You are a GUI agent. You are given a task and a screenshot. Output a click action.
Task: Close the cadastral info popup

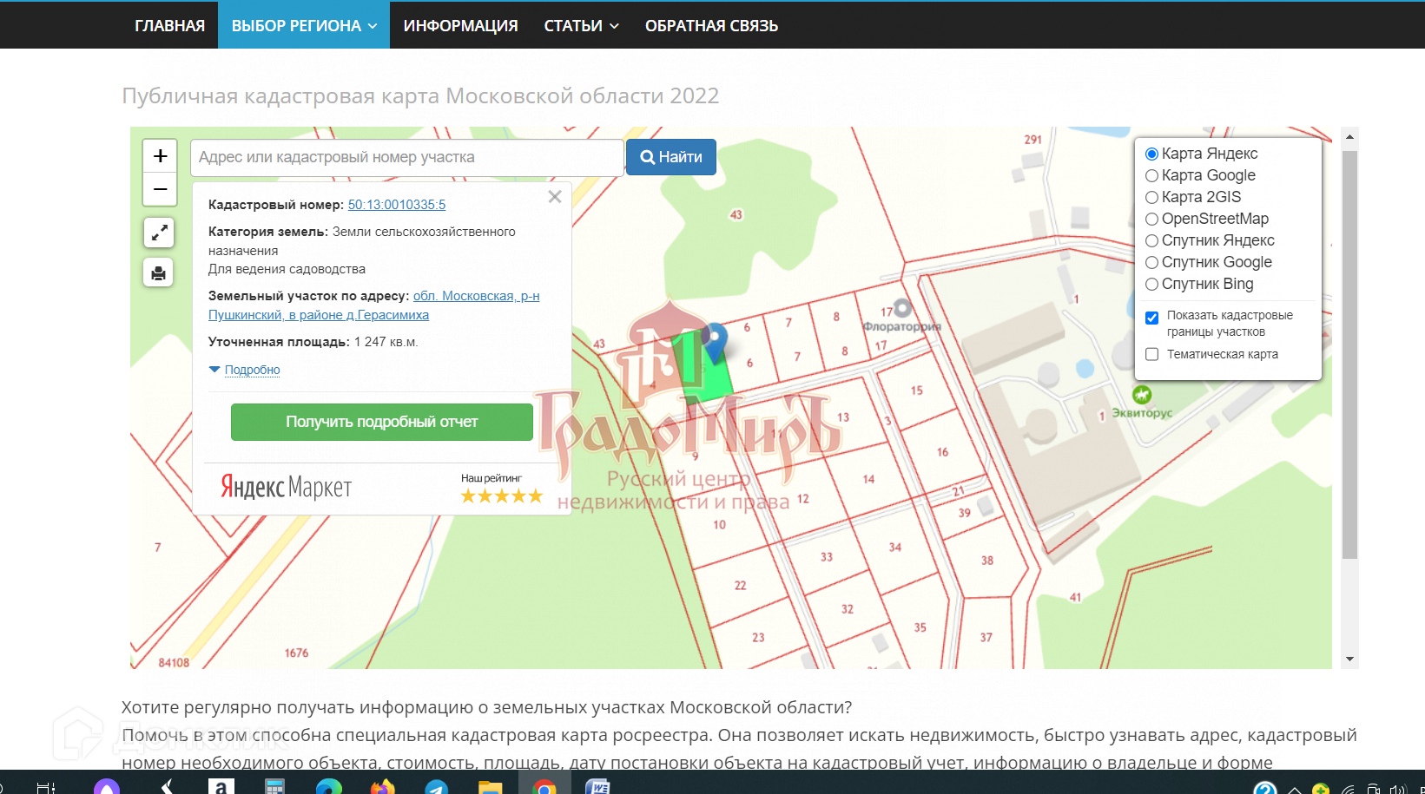[x=555, y=197]
